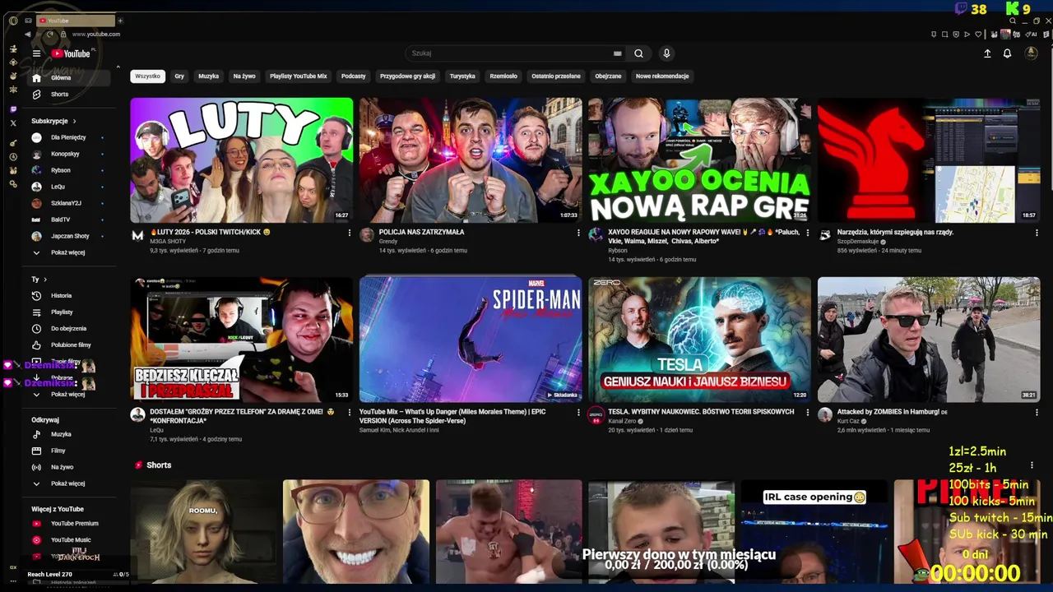Open options menu for Attacked by ZOMBIES video
The width and height of the screenshot is (1053, 592).
tap(1037, 412)
